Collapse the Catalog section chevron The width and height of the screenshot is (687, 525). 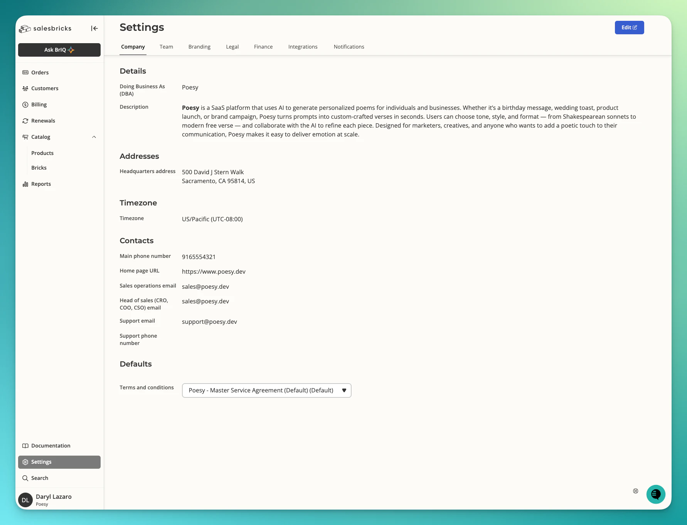click(94, 137)
